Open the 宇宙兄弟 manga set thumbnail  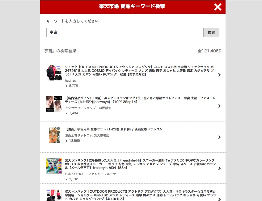tap(54, 135)
